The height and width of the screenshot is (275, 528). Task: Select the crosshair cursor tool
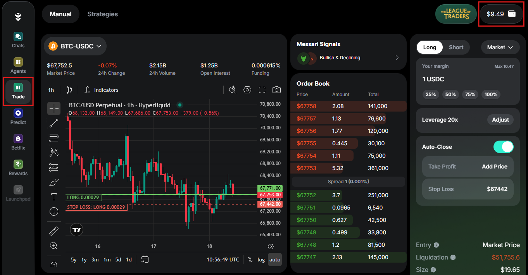coord(54,108)
